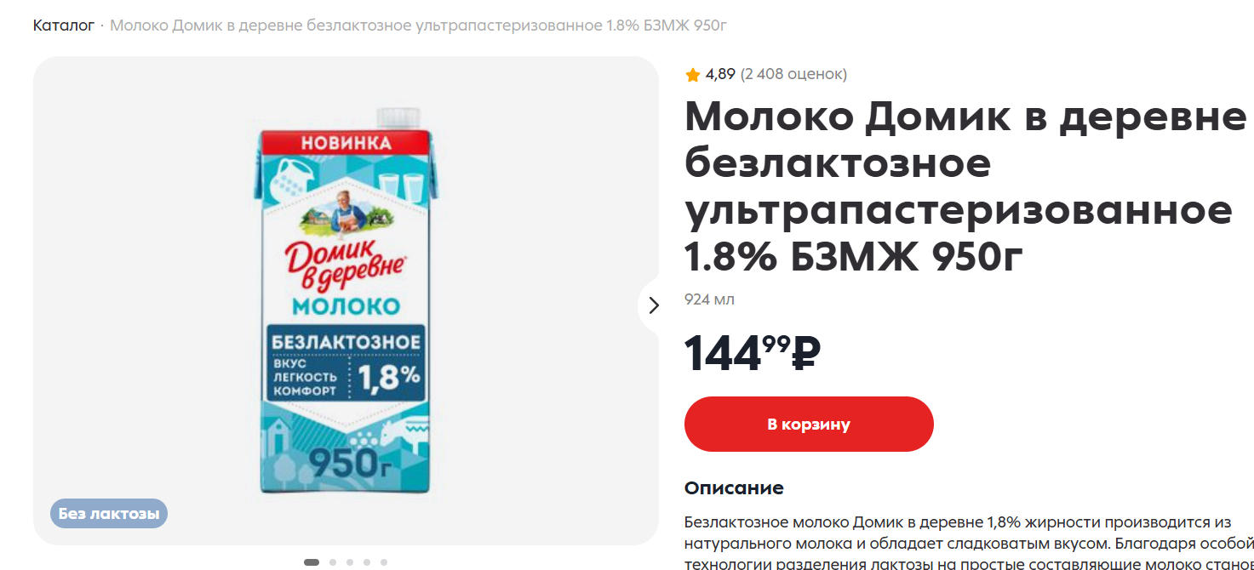Click the 4,89 rating value

tap(720, 74)
